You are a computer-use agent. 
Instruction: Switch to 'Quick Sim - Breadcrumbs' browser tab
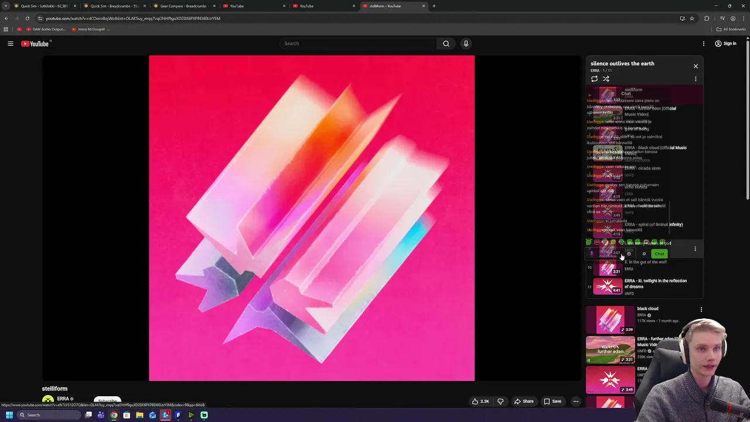tap(115, 6)
